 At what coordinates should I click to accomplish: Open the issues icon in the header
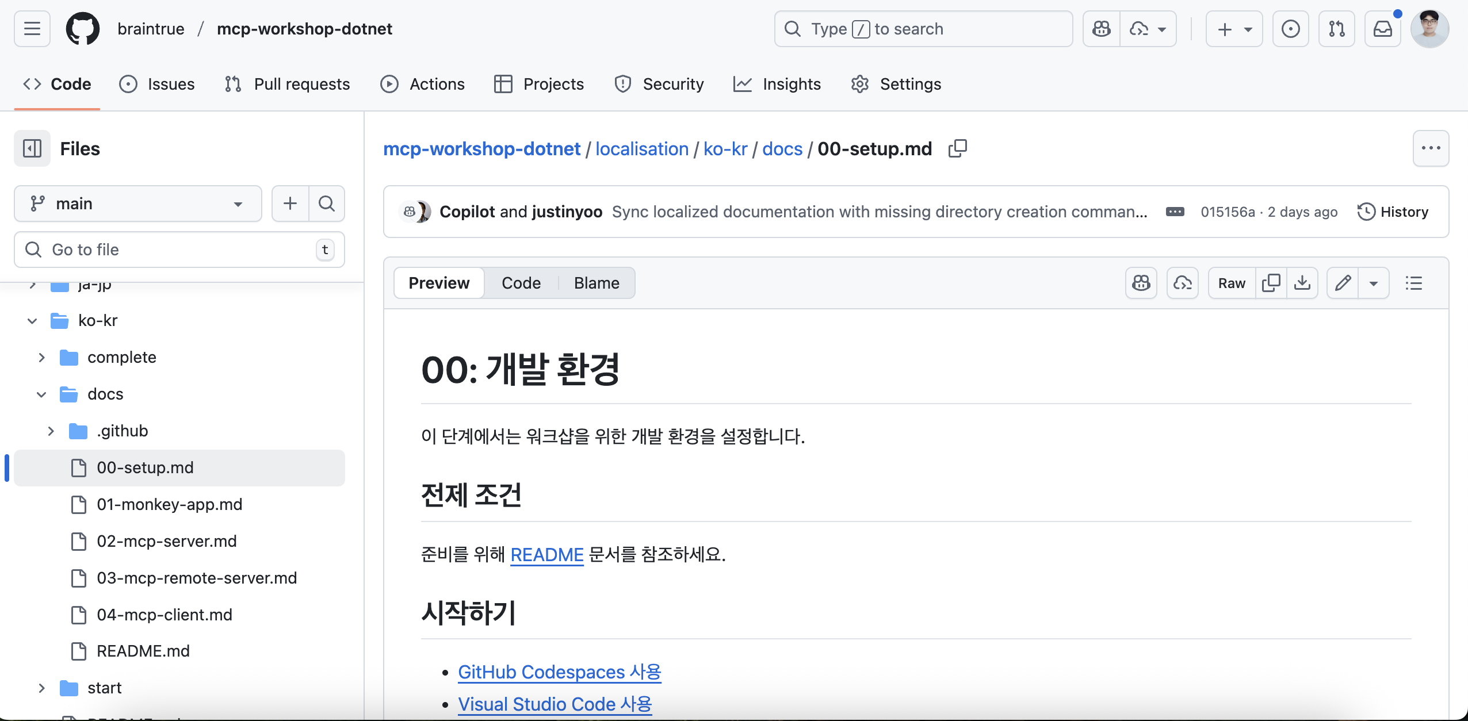[1291, 29]
